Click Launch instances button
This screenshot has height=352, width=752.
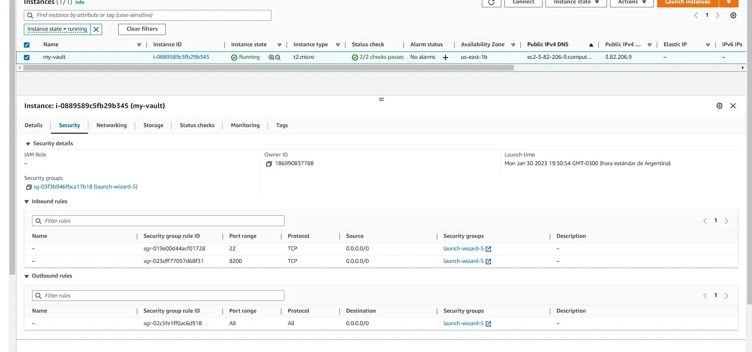[688, 3]
